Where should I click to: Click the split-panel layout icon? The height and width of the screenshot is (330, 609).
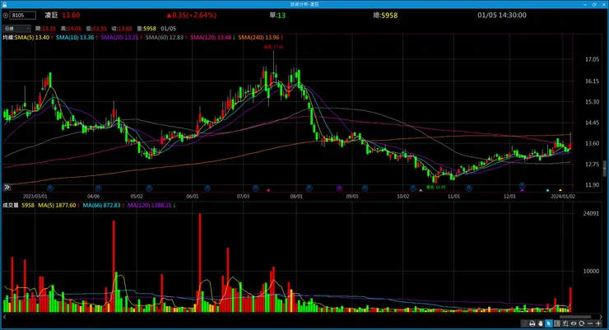557,323
